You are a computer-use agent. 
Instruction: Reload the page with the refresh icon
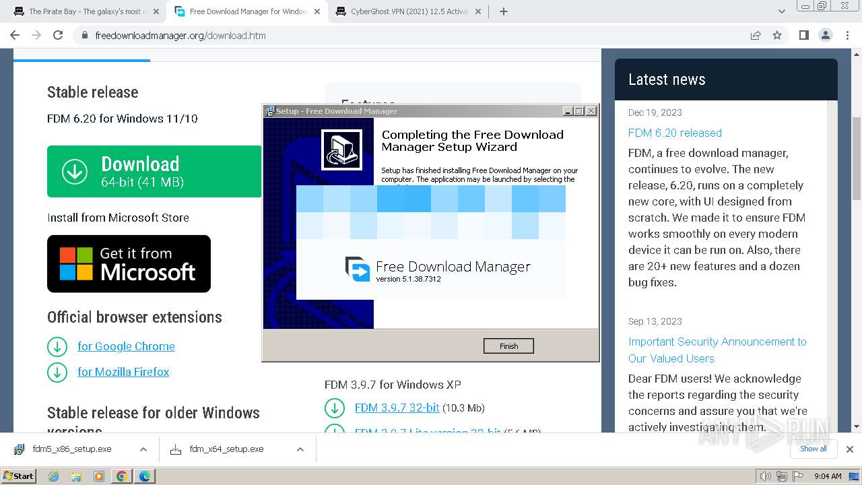[x=58, y=35]
